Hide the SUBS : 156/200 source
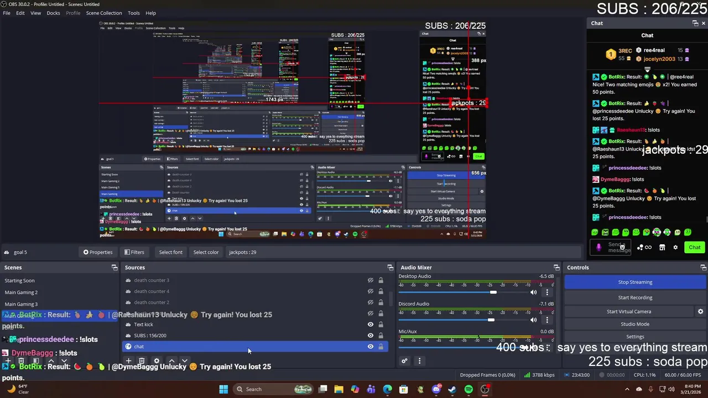 point(371,336)
